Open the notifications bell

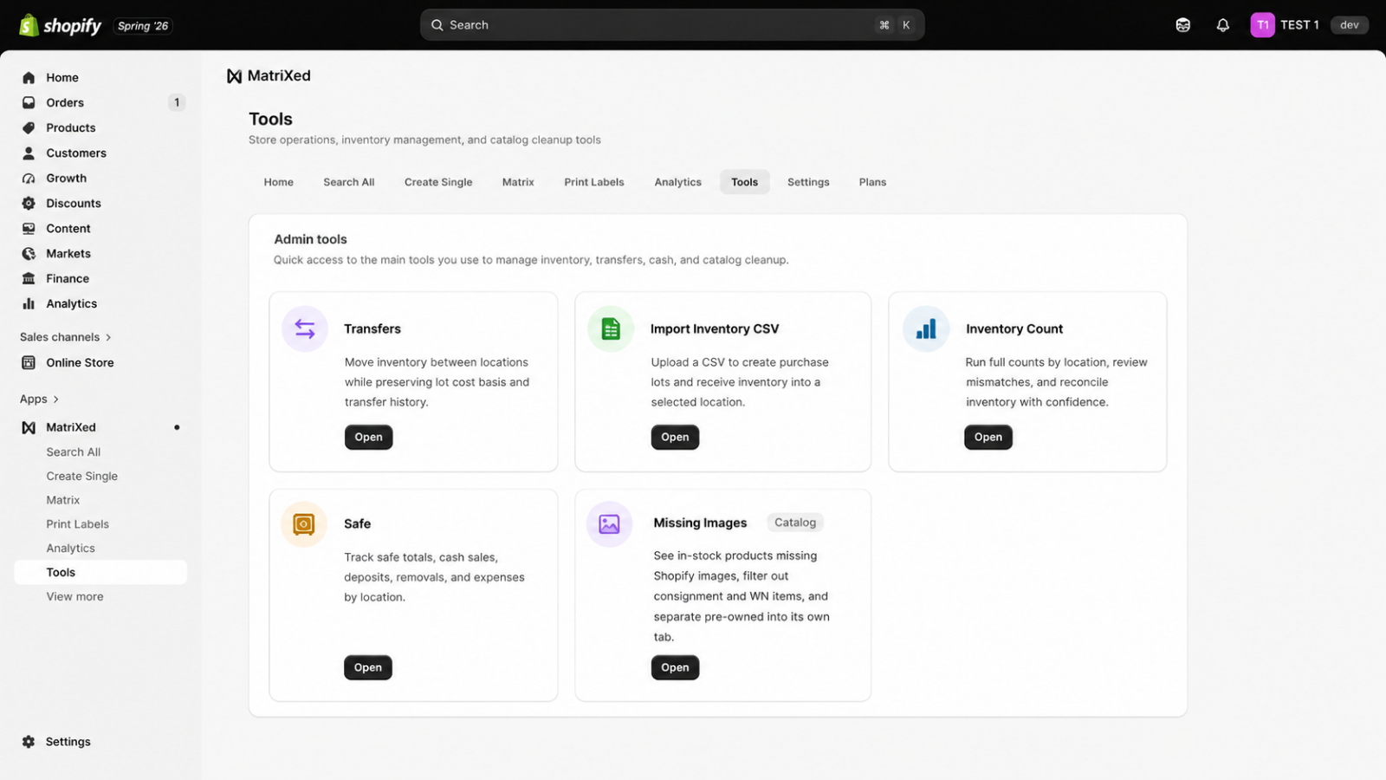pos(1222,25)
